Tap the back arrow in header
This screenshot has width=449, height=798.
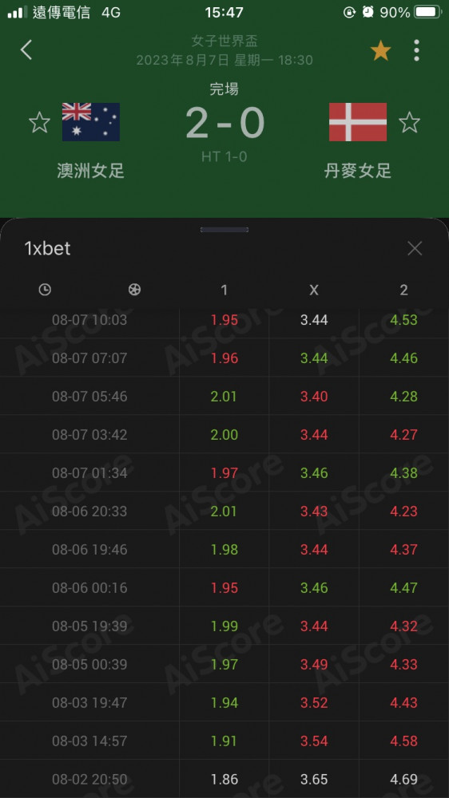tap(26, 50)
